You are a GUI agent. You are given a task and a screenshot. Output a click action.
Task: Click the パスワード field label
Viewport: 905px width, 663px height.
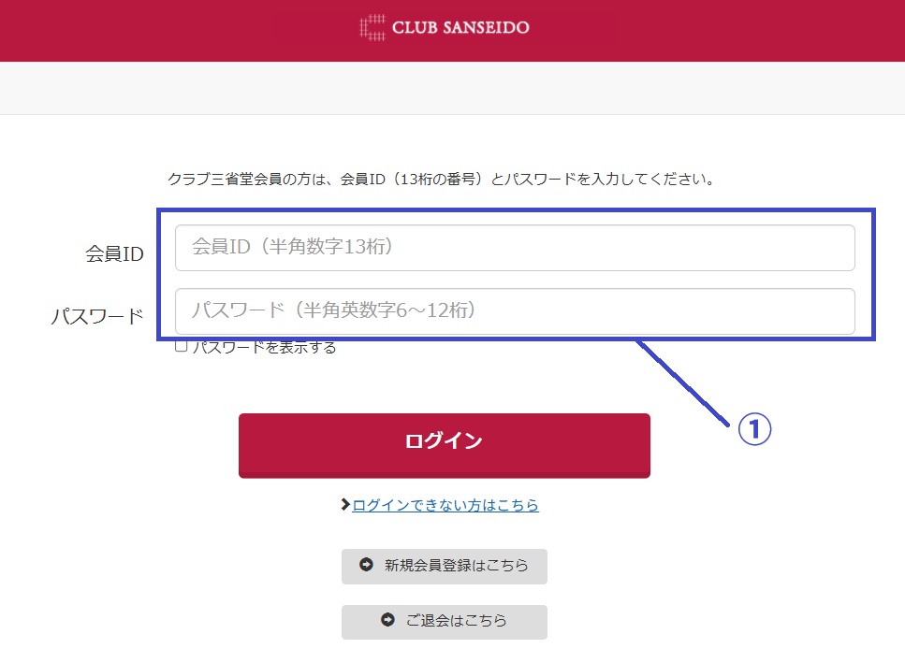click(x=97, y=316)
